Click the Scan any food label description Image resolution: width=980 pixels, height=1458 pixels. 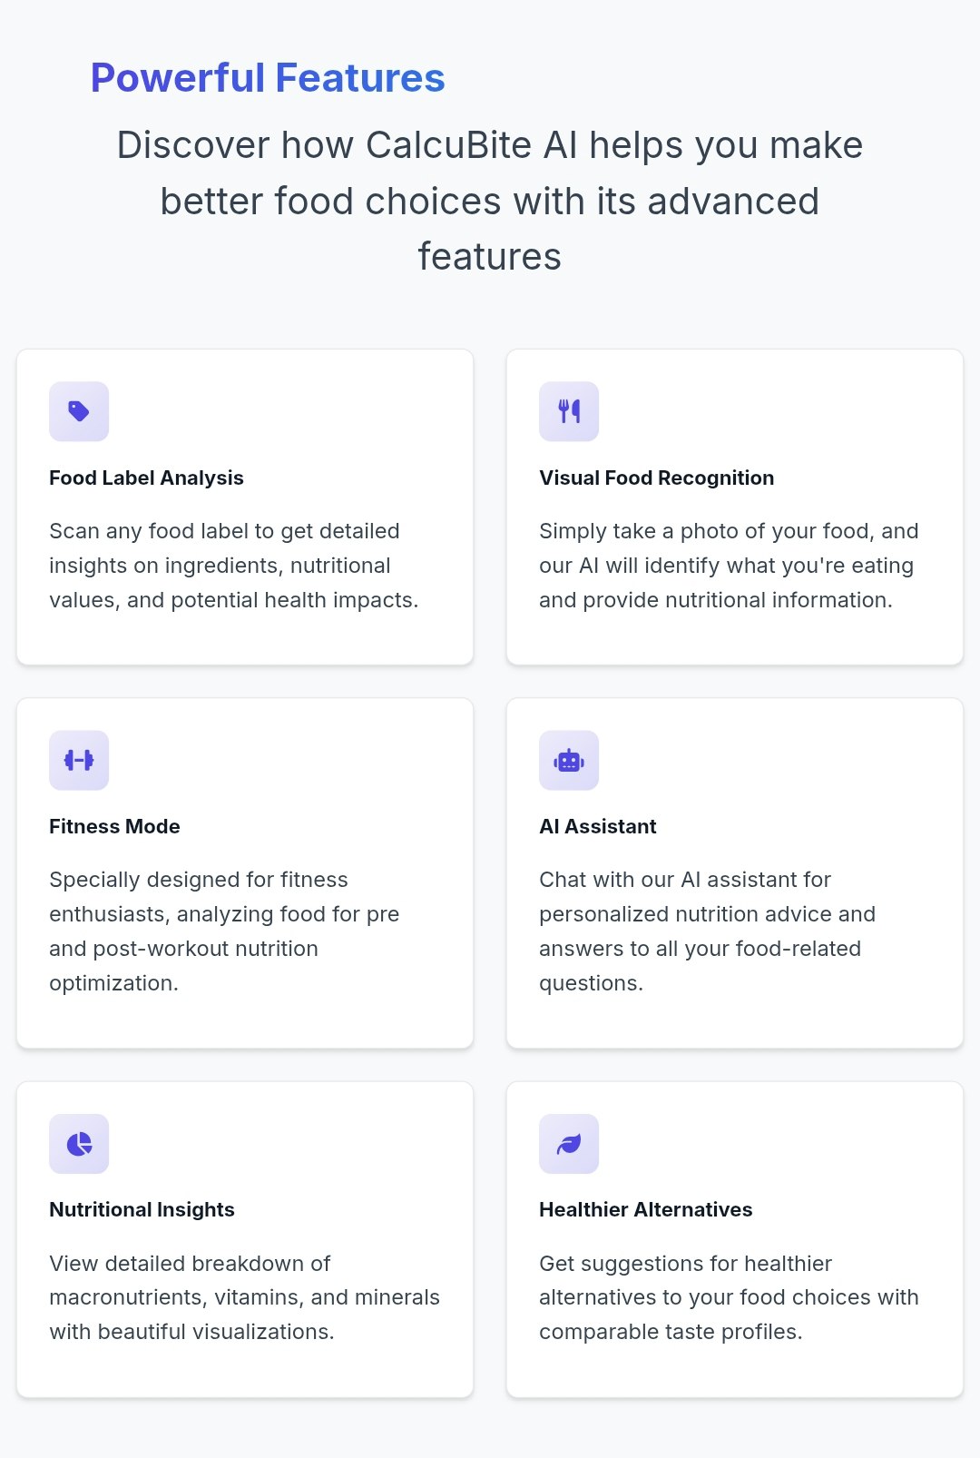(234, 566)
